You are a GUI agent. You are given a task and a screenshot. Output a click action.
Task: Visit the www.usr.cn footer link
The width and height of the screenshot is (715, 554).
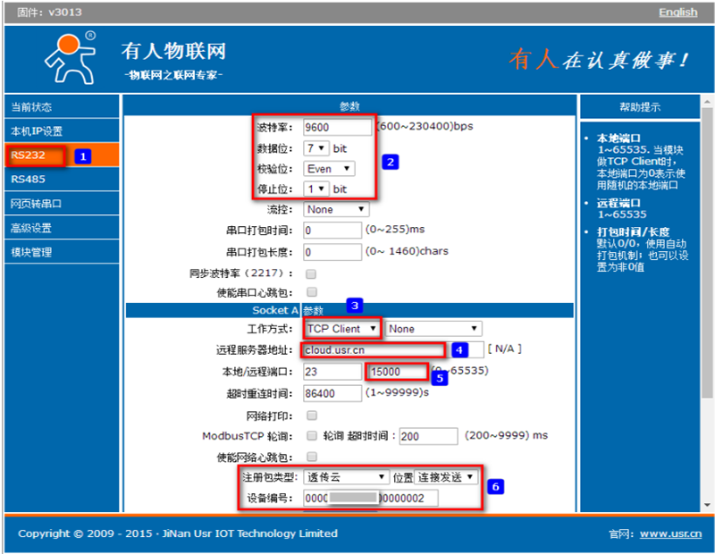pyautogui.click(x=670, y=533)
